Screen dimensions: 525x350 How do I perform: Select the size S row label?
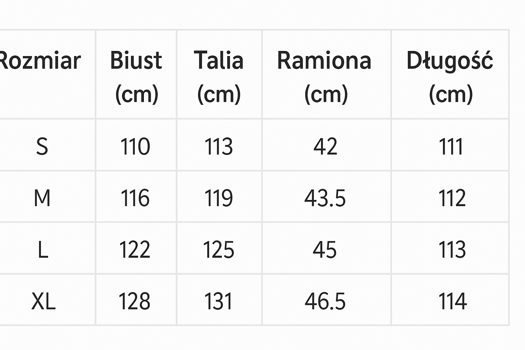coord(42,146)
